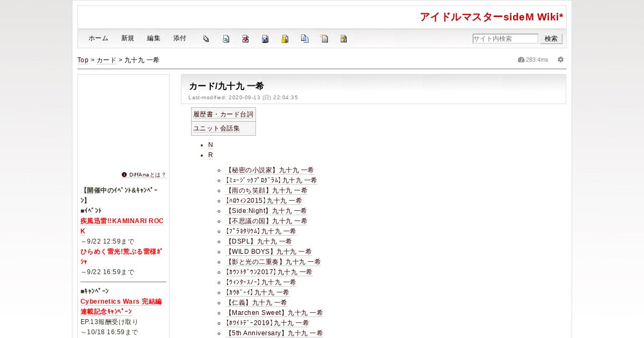Open 【ｶｳﾝﾄﾀﾞｳﾝ2017】九十九 一希 card
Viewport: 644px width, 338px height.
[x=268, y=272]
